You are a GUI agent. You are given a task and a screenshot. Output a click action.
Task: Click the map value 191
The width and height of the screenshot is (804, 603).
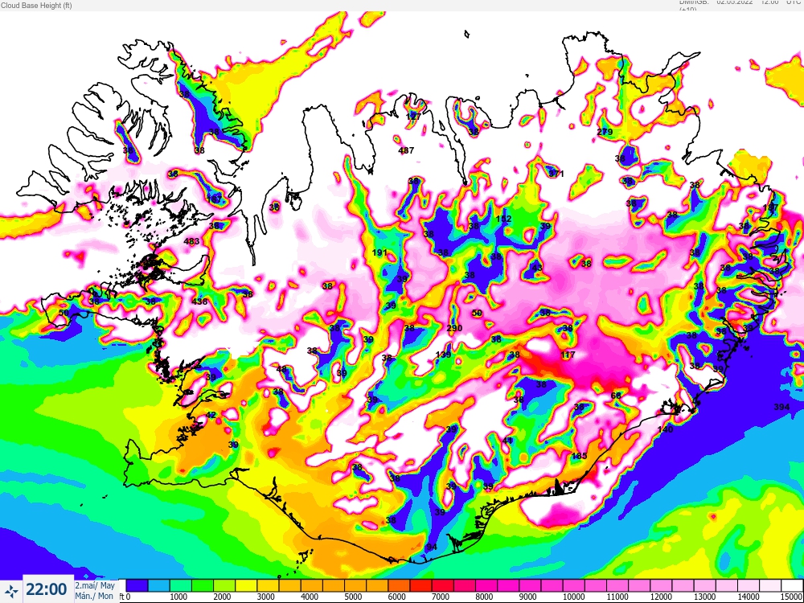pyautogui.click(x=379, y=252)
